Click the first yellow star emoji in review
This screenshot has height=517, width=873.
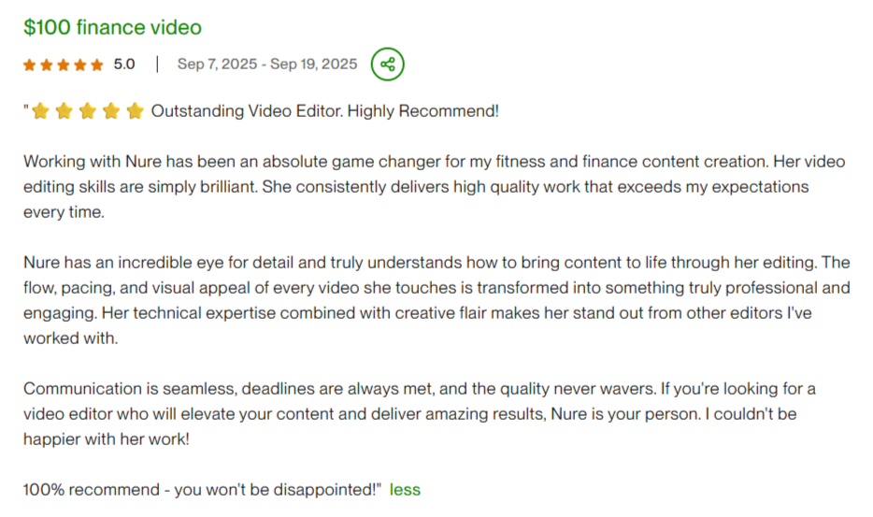(x=40, y=112)
